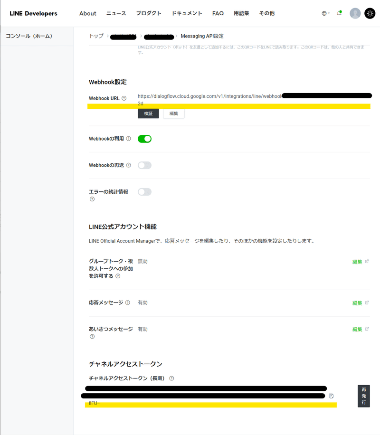Viewport: 380px width, 435px height.
Task: Enable the Webhookの再送 switch
Action: pos(144,165)
